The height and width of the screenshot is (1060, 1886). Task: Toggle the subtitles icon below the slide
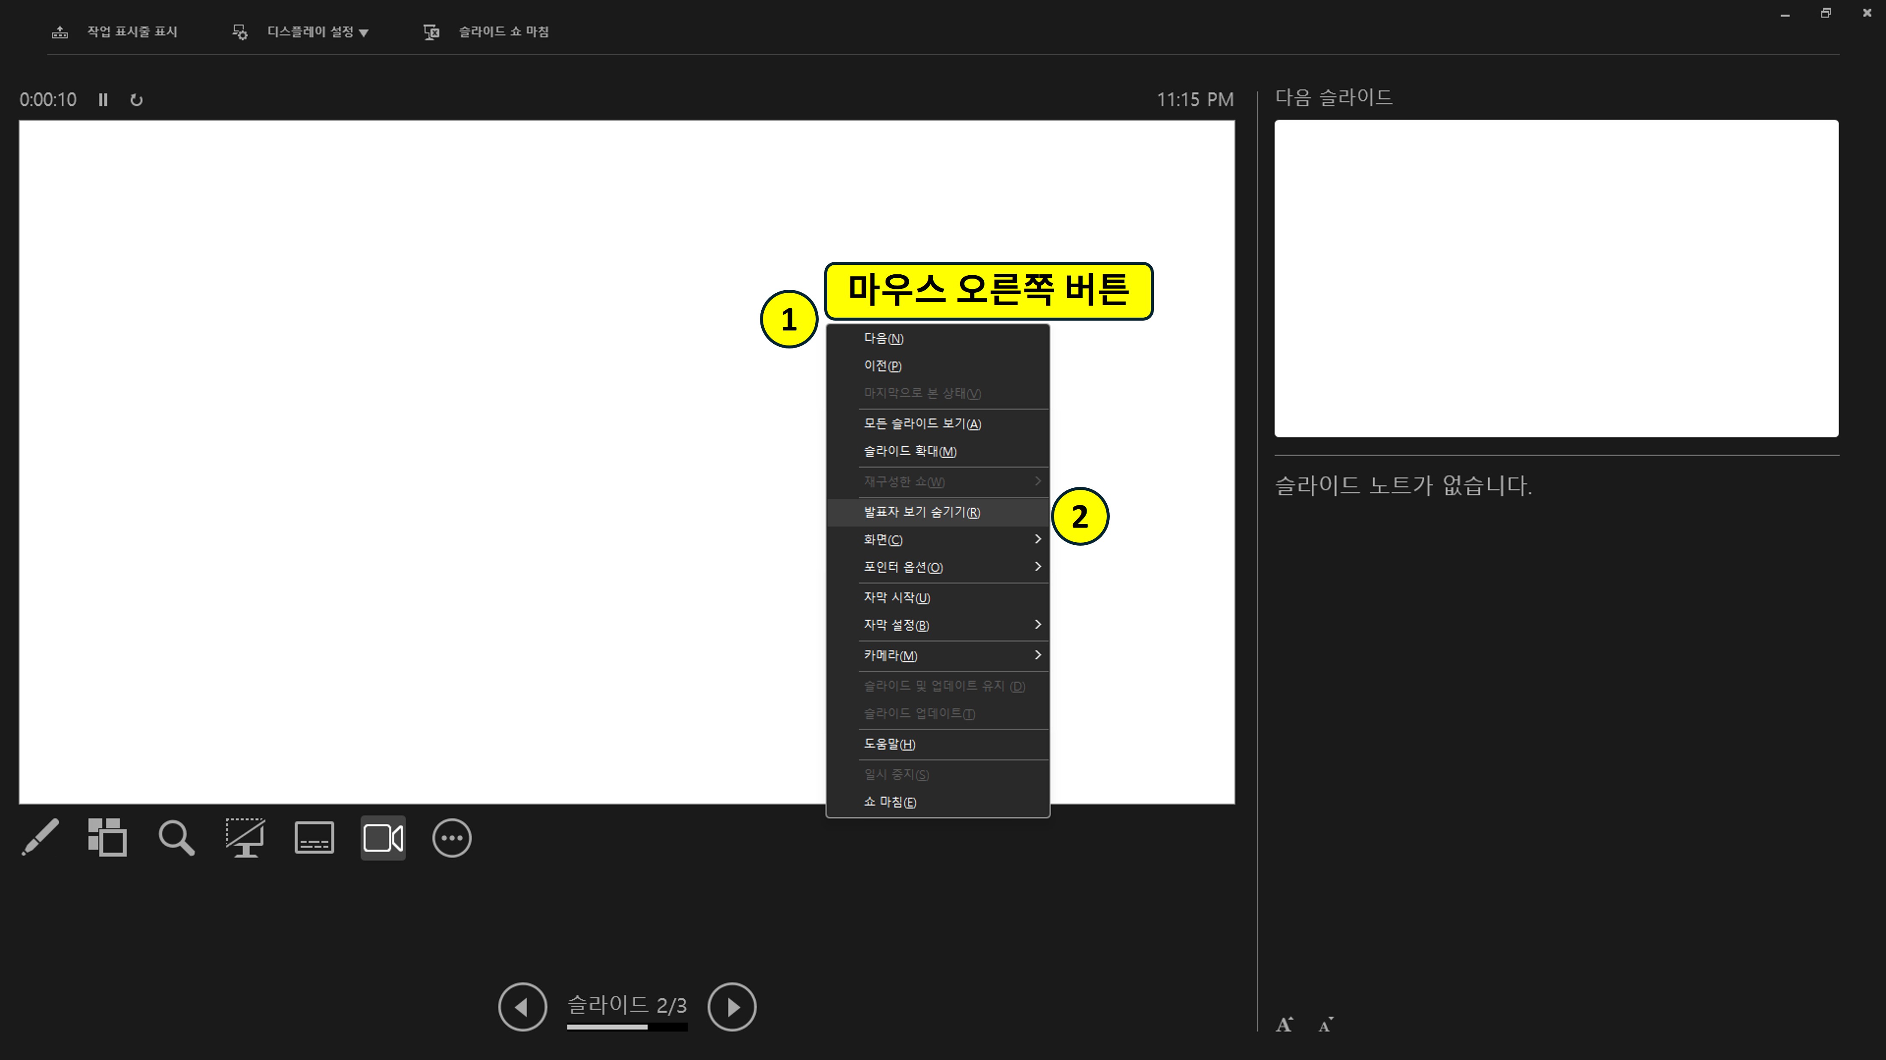pyautogui.click(x=314, y=838)
